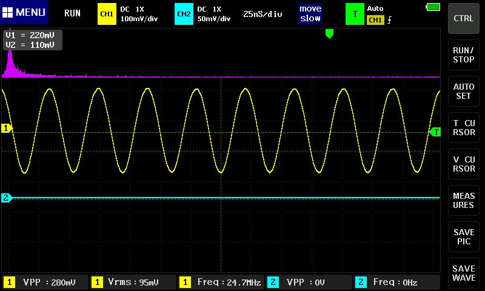
Task: Click the channel 2 ground level marker
Action: click(7, 198)
